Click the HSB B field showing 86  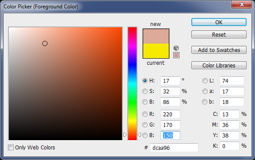[x=170, y=102]
